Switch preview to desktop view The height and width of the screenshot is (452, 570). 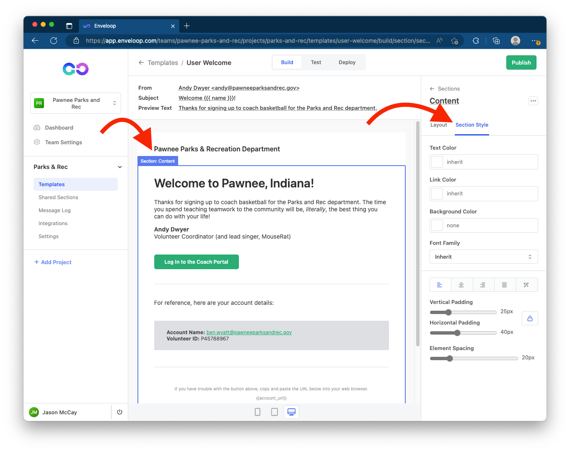pos(291,412)
